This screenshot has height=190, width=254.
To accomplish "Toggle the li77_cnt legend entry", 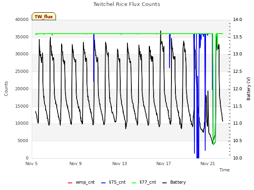I will tap(144, 182).
